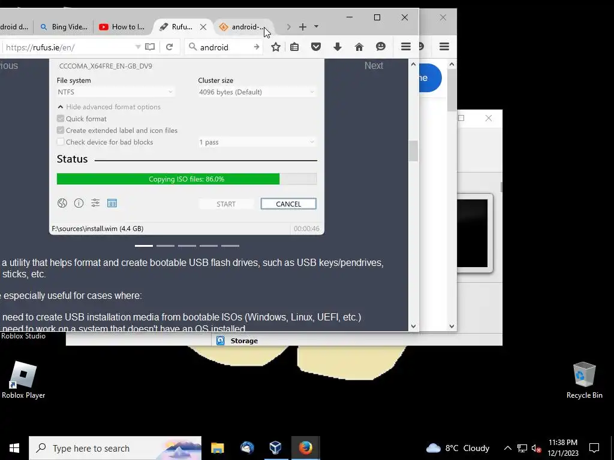Switch to the leftmost droid d... tab
The image size is (614, 460).
point(15,27)
